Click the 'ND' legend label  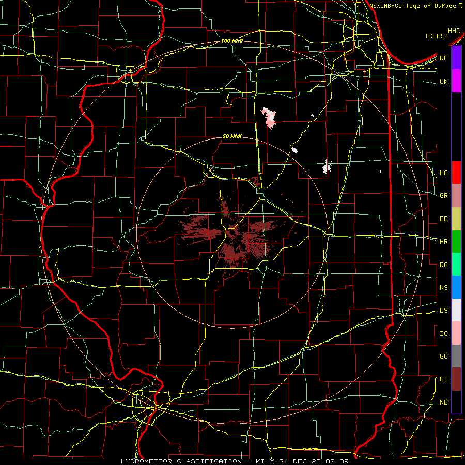443,402
